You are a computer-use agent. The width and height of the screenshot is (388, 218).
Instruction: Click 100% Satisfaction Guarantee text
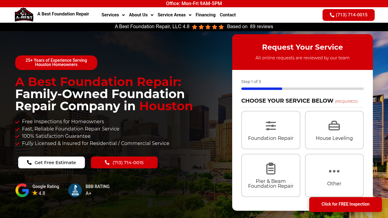point(56,136)
